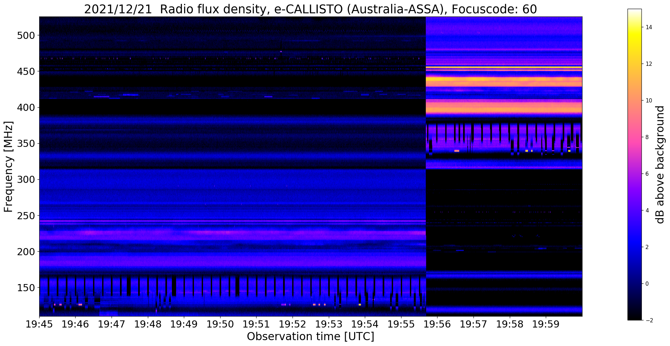Click the colorbar tick label '8'
Image resolution: width=670 pixels, height=346 pixels.
[647, 137]
